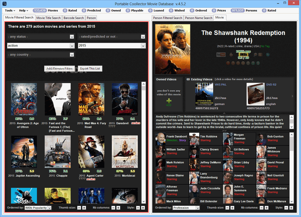
Task: Open the 'any country' dropdown
Action: tap(41, 55)
